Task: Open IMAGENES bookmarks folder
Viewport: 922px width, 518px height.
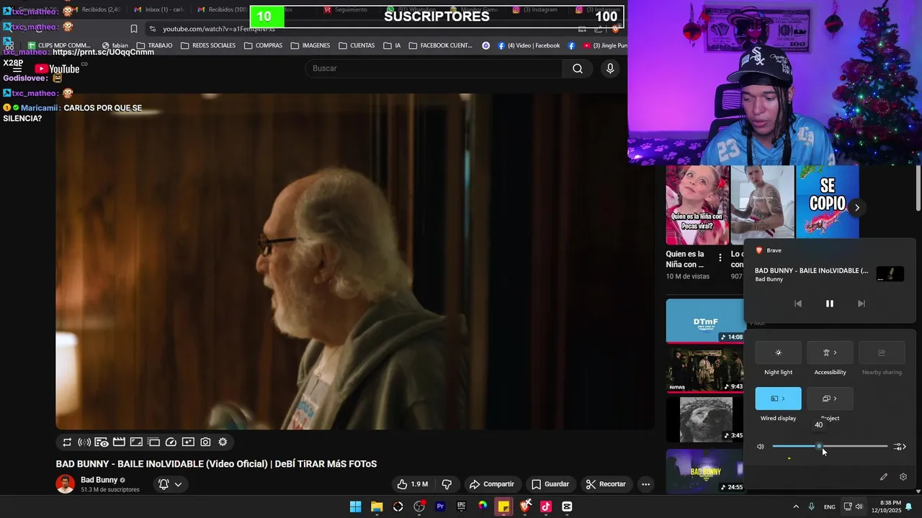Action: 310,45
